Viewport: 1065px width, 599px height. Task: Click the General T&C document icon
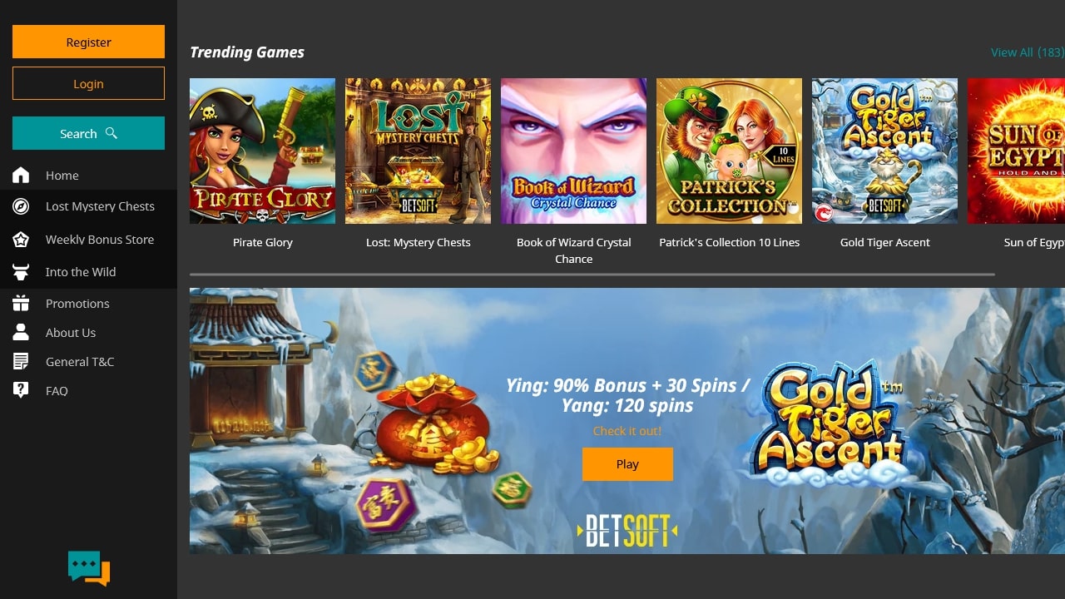21,362
